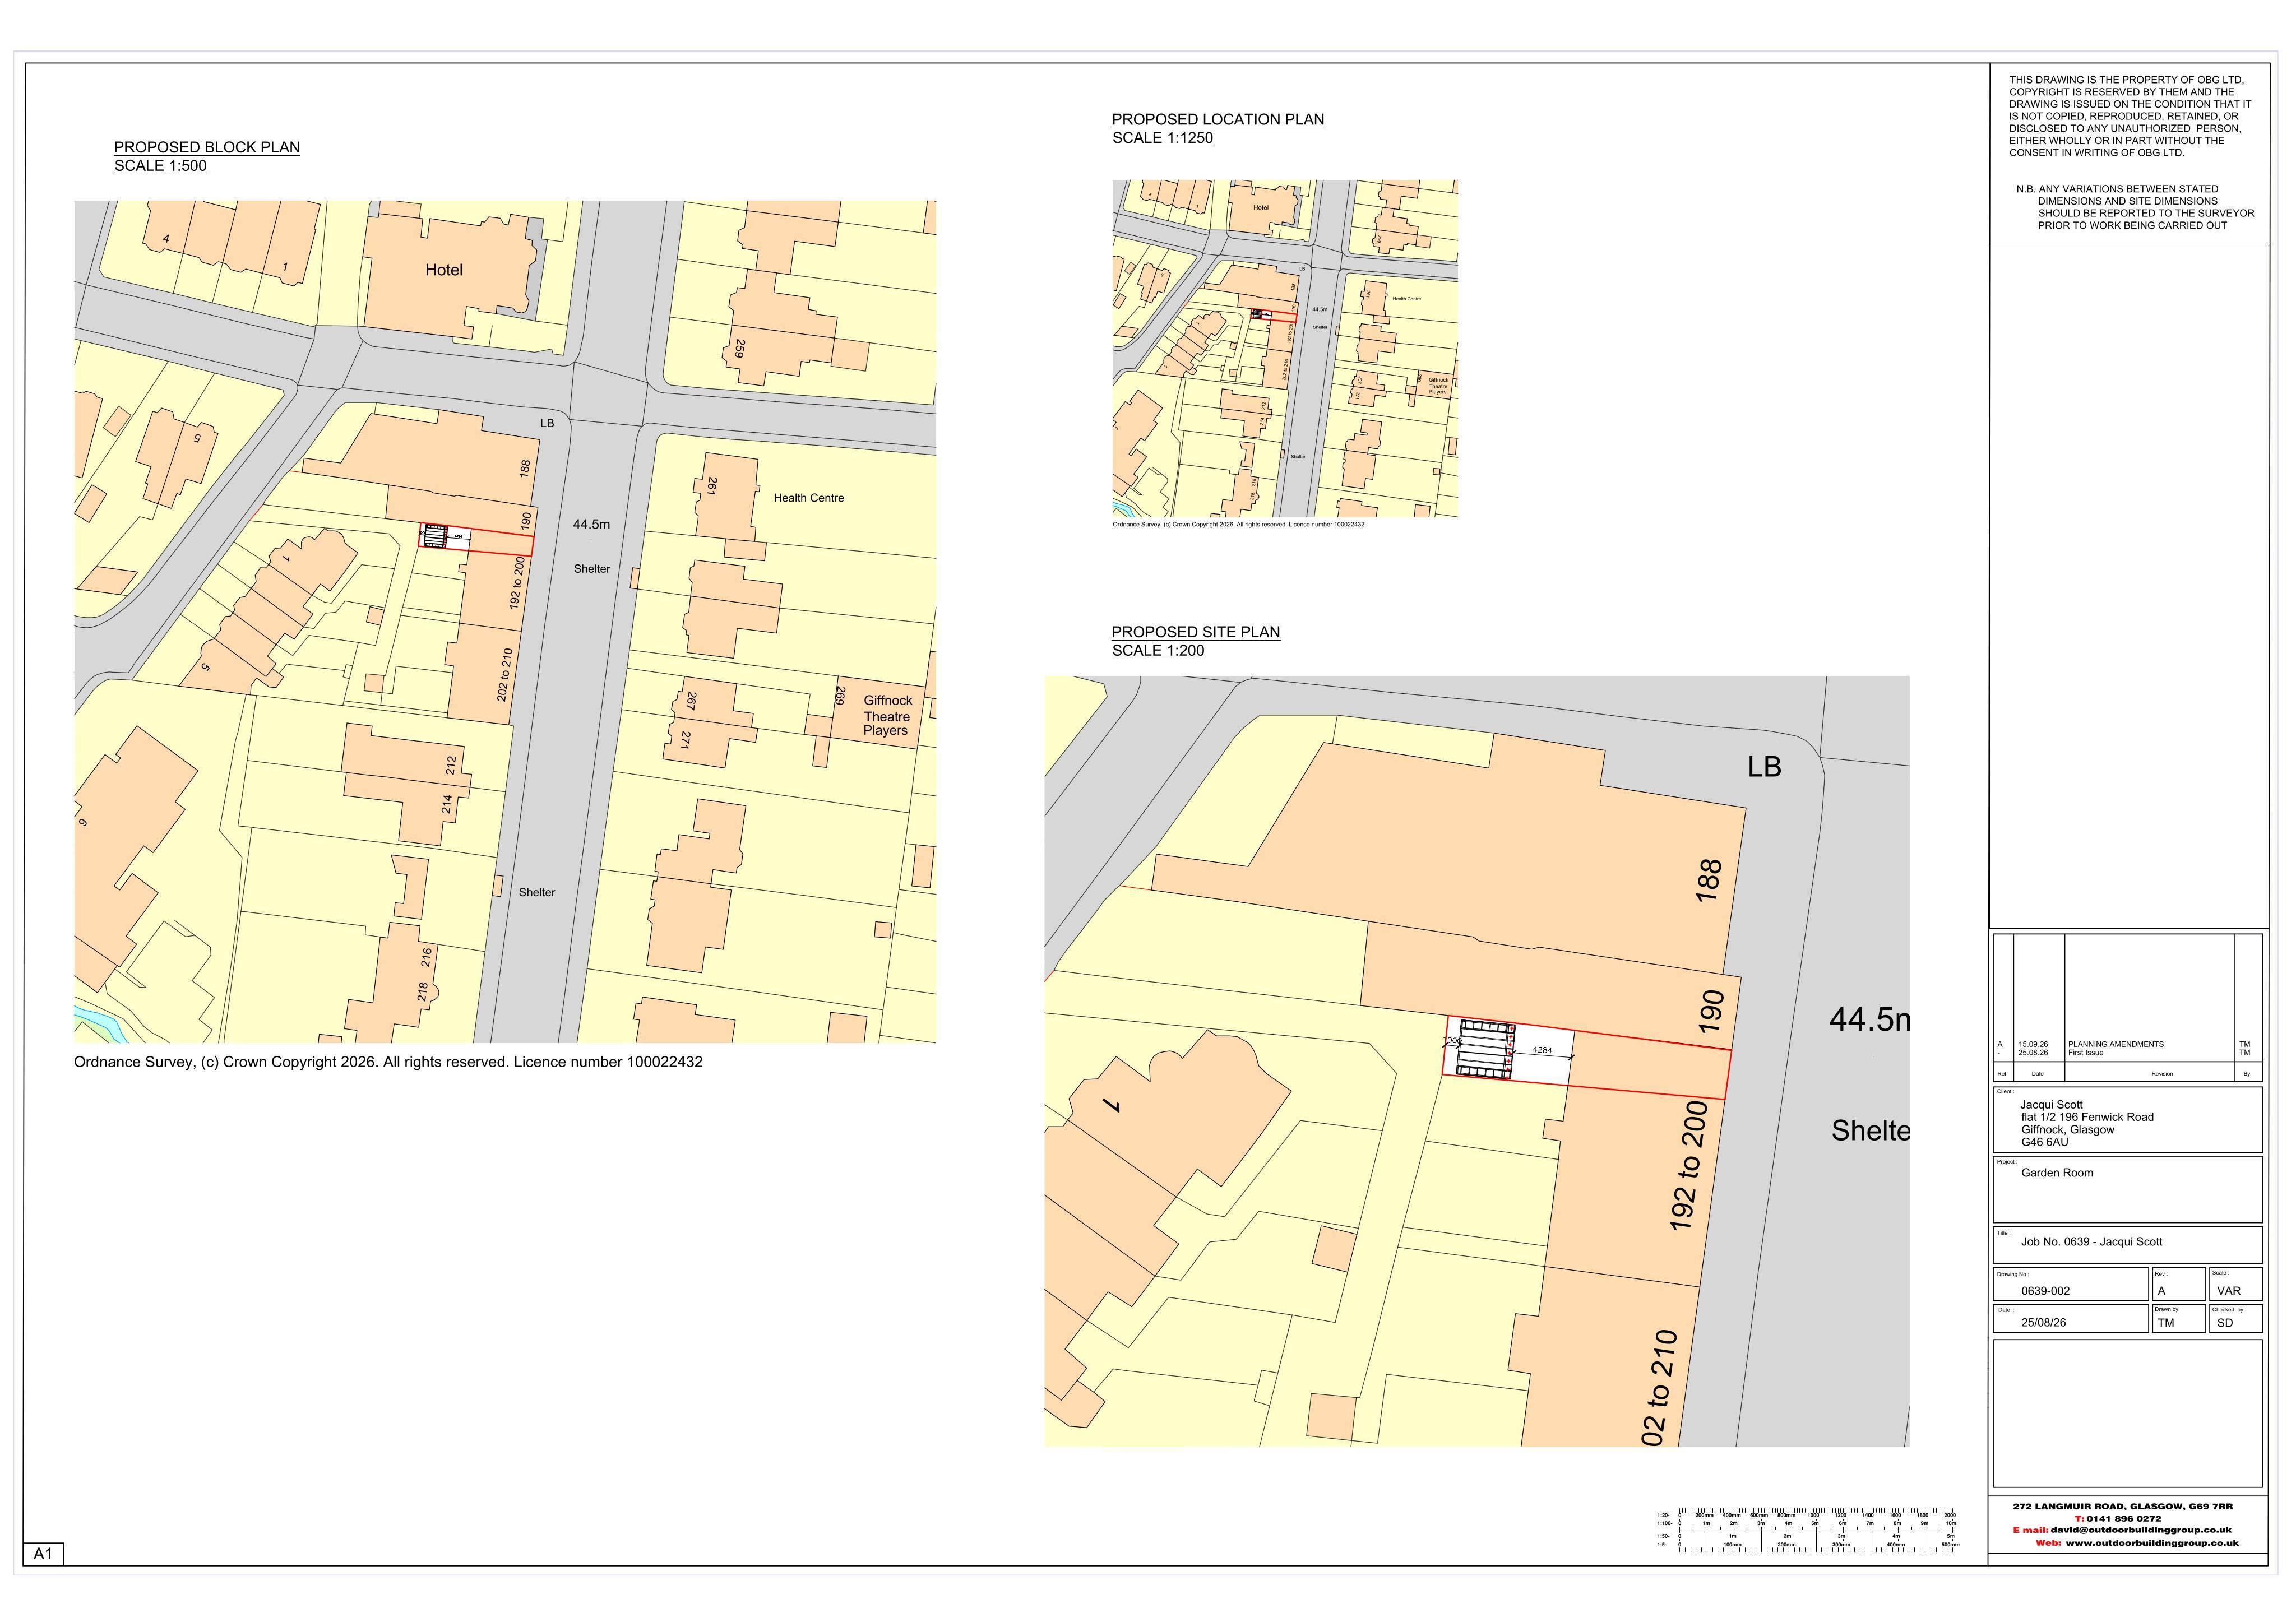The image size is (2296, 1622).
Task: Click the client name 'Jacqui Scott' in the Client box
Action: [2051, 1105]
